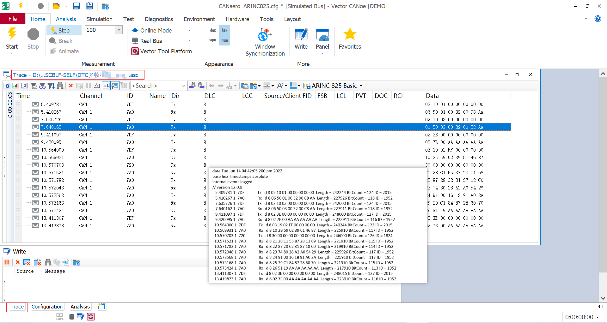Open Window Synchronization

tap(265, 42)
